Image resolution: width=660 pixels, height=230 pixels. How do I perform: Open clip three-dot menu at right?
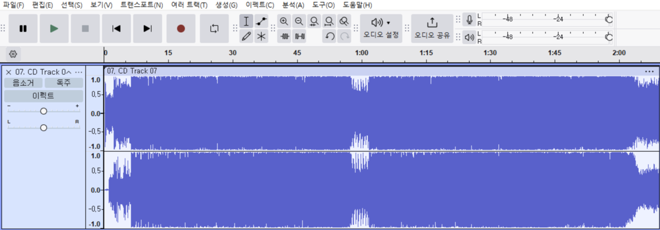(649, 71)
